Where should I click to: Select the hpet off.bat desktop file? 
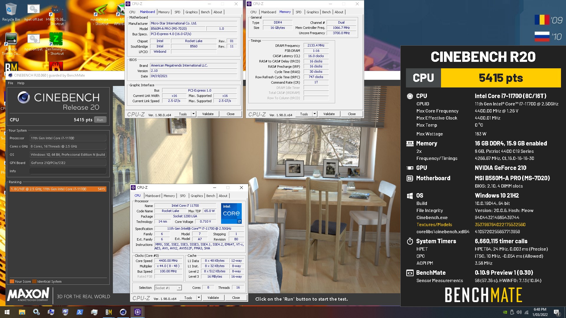click(34, 12)
